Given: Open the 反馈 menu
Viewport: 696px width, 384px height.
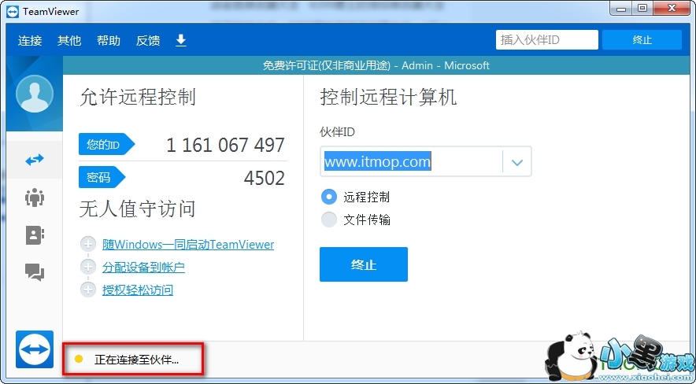Looking at the screenshot, I should tap(148, 40).
